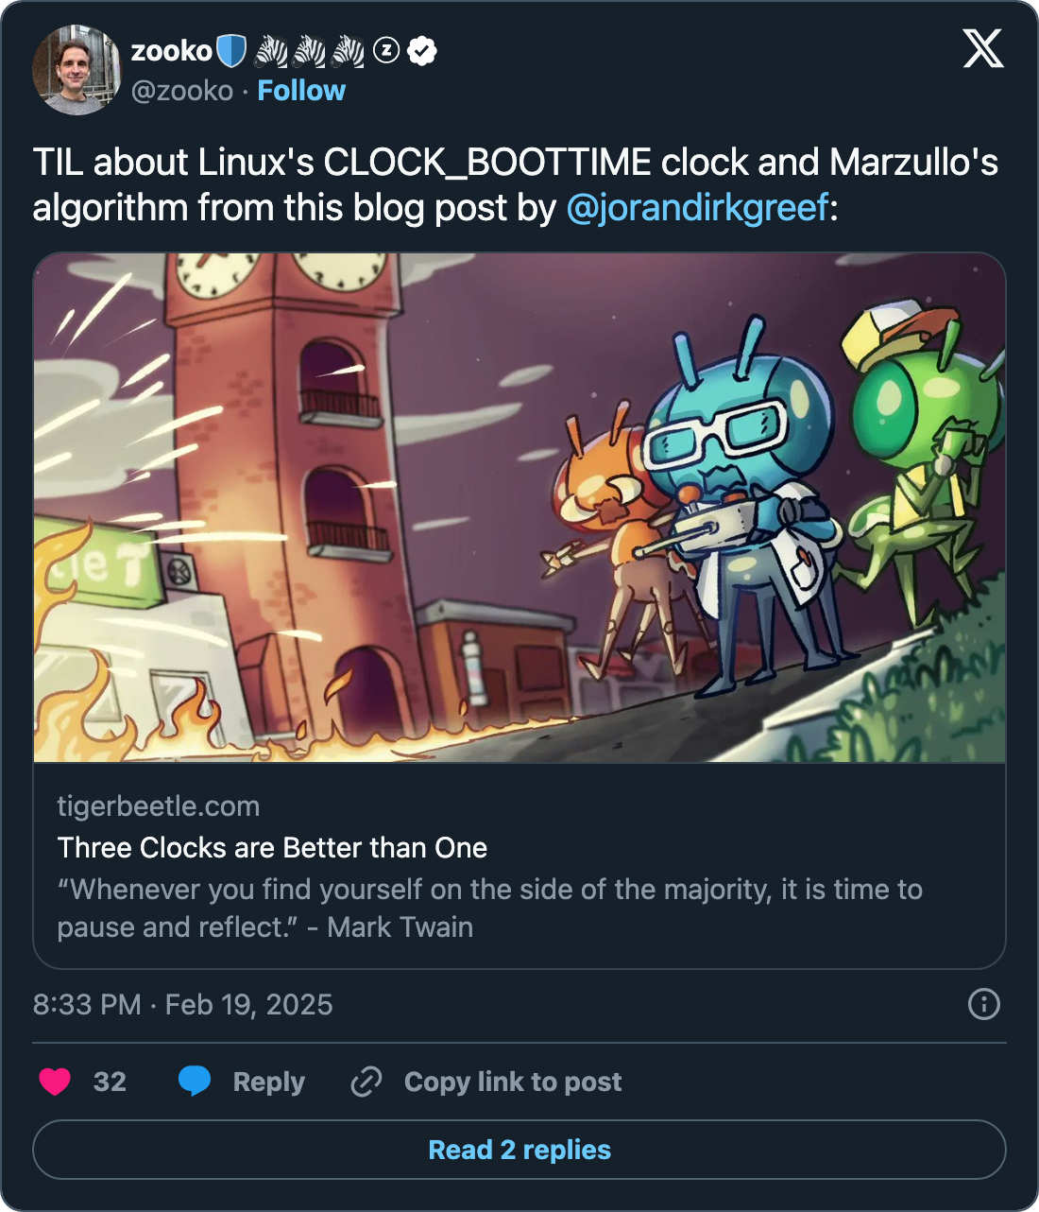Open the tweet info circle icon
The width and height of the screenshot is (1039, 1212).
(984, 1004)
